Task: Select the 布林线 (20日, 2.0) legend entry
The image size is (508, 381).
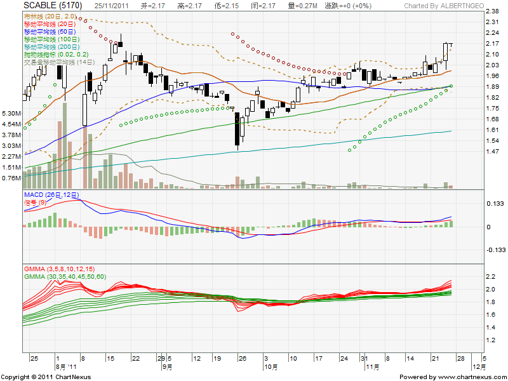Action: tap(50, 15)
